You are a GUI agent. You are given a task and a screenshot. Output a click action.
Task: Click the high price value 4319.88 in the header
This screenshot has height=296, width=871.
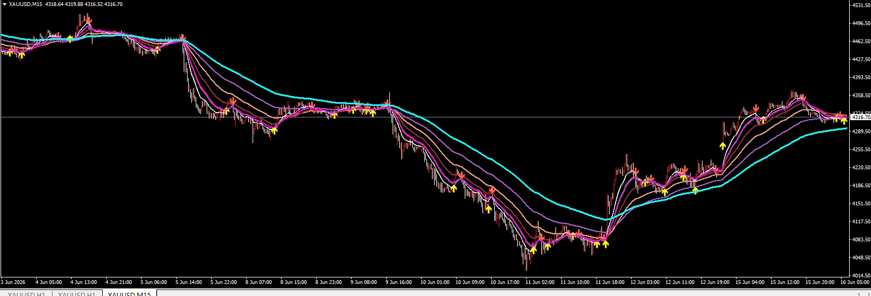coord(74,4)
